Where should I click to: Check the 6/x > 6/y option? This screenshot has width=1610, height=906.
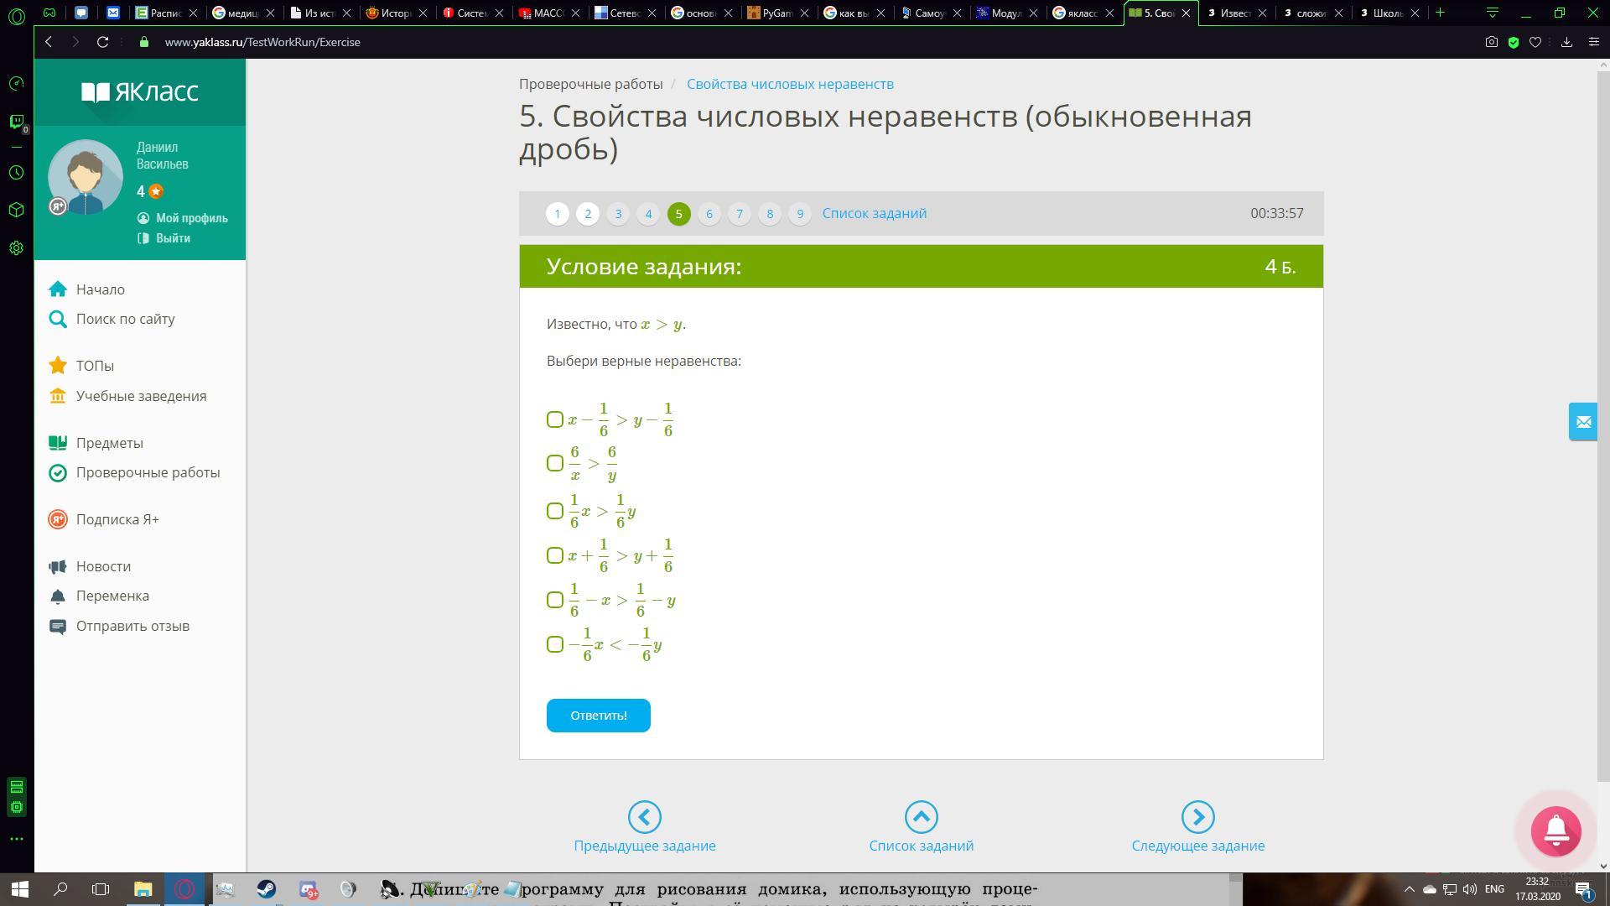554,463
